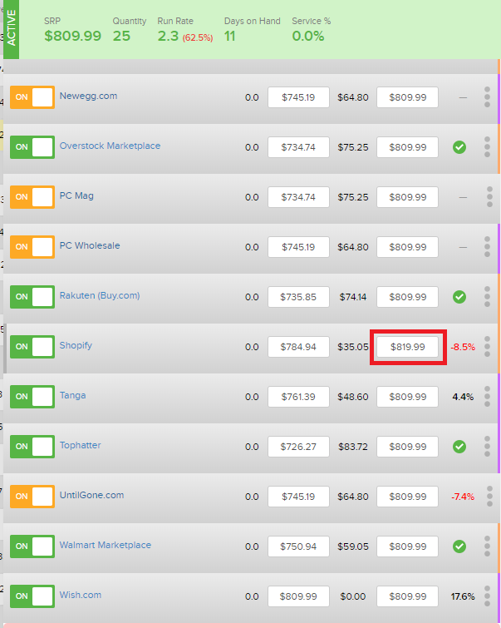
Task: Click the green checkmark on the Walmart Marketplace row
Action: (x=459, y=546)
